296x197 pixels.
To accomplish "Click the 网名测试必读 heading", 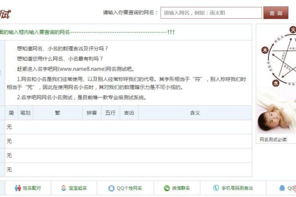I will point(273,139).
